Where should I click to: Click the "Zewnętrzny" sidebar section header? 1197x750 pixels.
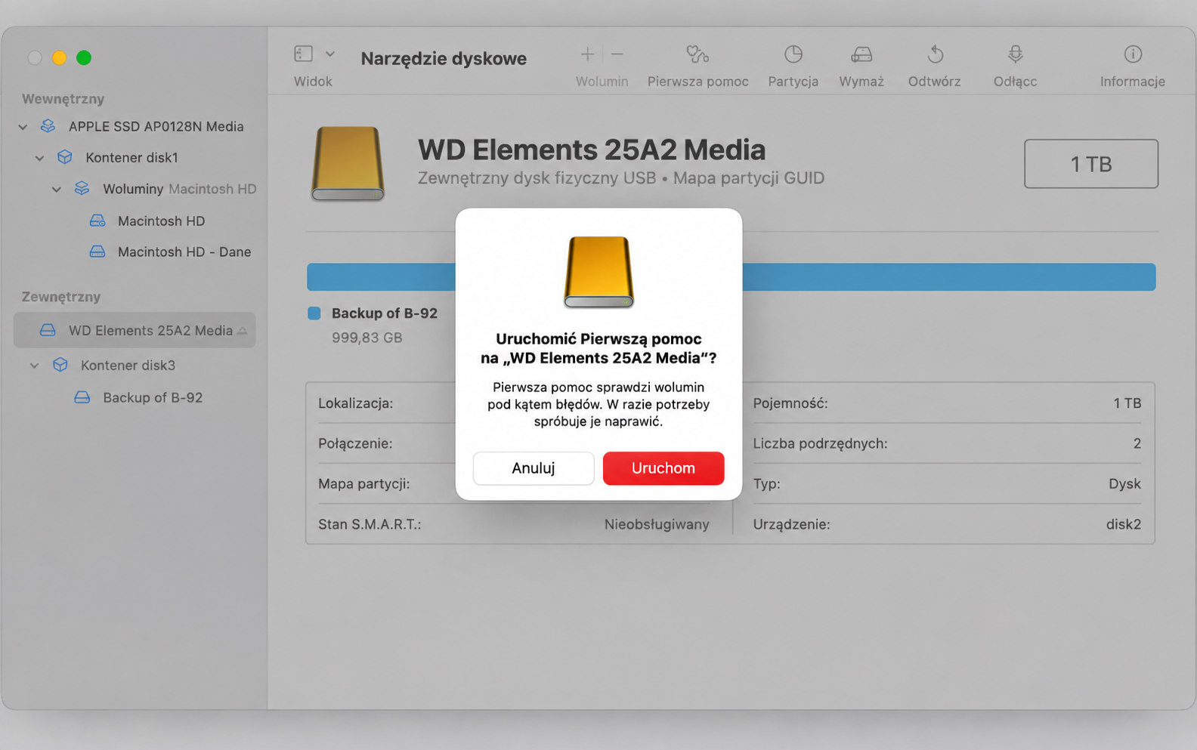[61, 297]
